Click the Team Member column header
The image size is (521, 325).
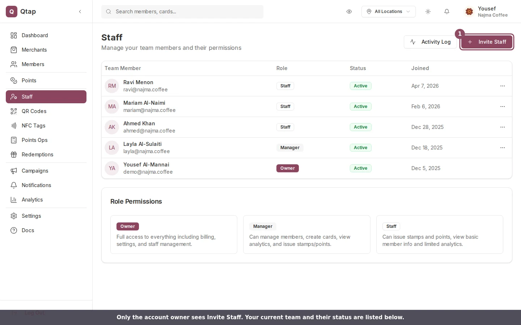(x=123, y=68)
